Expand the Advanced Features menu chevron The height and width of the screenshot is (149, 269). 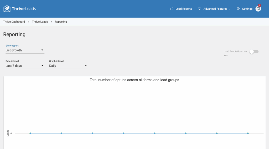(229, 9)
